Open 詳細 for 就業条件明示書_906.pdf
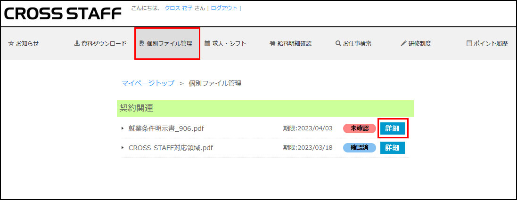The width and height of the screenshot is (517, 200). click(393, 128)
